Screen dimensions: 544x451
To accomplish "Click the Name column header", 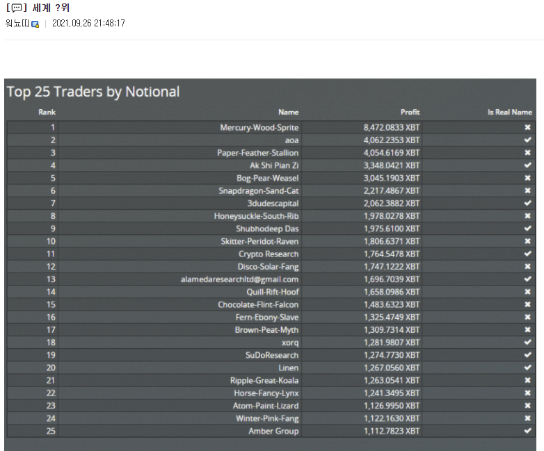I will tap(288, 112).
